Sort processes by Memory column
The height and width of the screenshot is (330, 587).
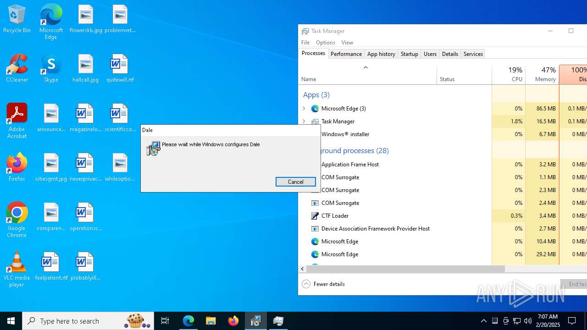pyautogui.click(x=542, y=75)
